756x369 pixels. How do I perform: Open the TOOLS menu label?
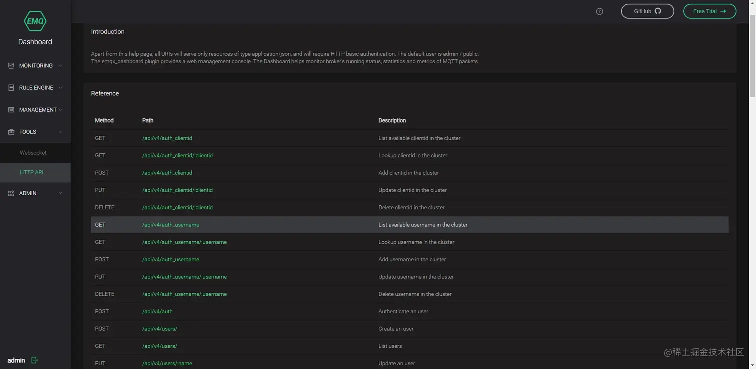click(x=28, y=132)
